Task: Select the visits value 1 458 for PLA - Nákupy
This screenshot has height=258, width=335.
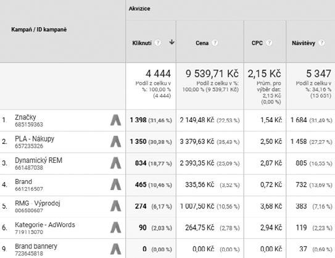Action: pyautogui.click(x=299, y=141)
